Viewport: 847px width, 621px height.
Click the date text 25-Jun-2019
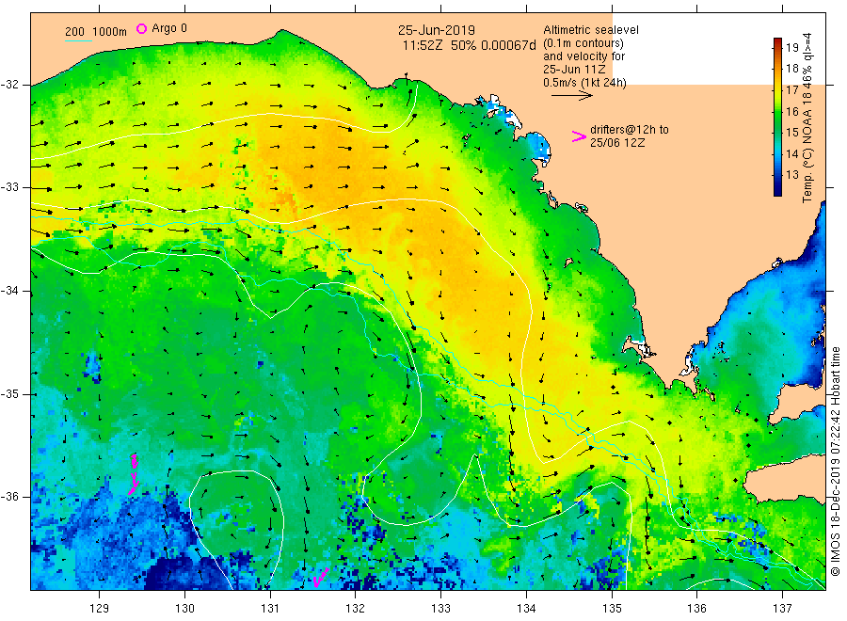click(x=437, y=30)
